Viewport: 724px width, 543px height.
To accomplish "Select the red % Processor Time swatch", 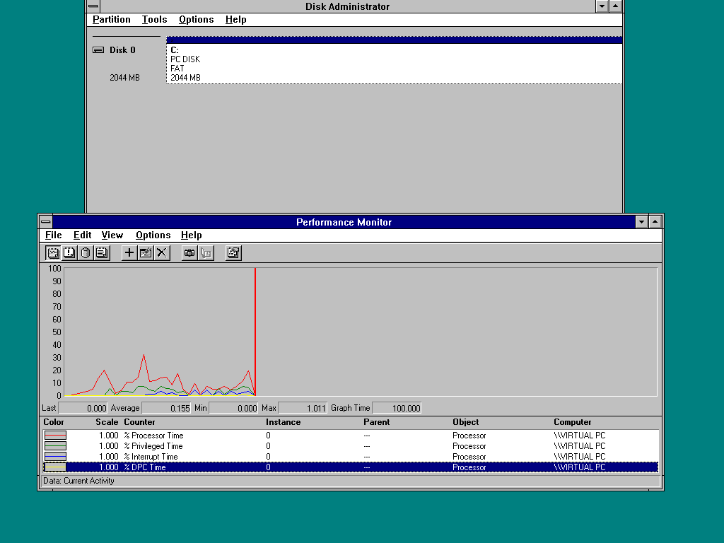I will 55,435.
